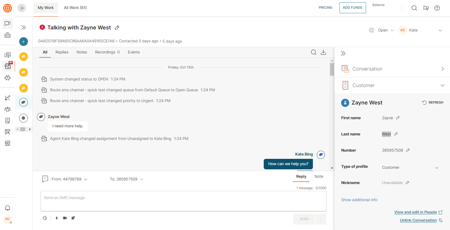Click the conversation vertical scrollbar
The height and width of the screenshot is (230, 450).
pos(332,114)
